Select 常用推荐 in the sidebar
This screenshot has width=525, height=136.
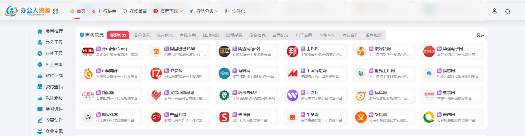pos(50,31)
